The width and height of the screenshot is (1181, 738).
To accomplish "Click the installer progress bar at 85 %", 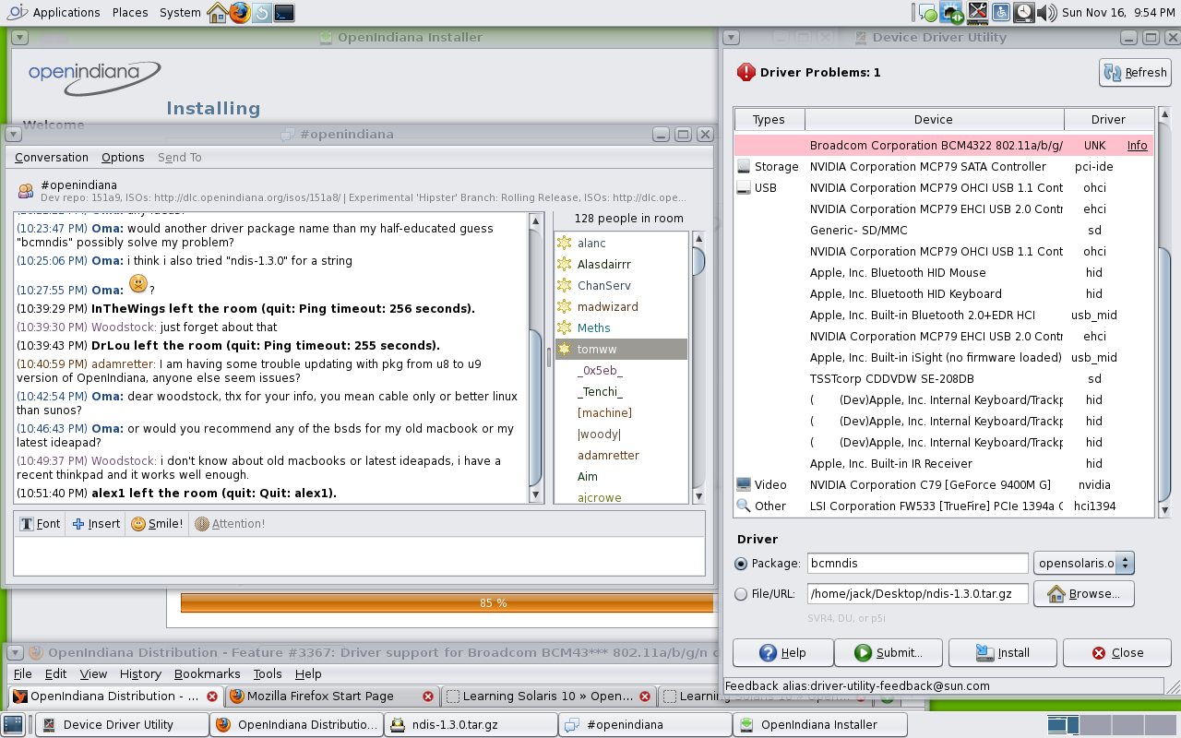I will pos(447,603).
